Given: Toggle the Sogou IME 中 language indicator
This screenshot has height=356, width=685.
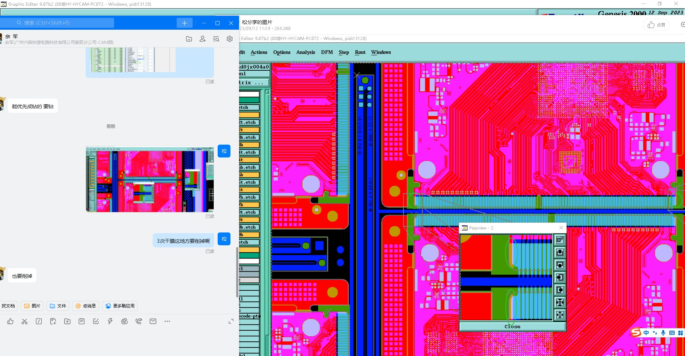Looking at the screenshot, I should pos(646,333).
